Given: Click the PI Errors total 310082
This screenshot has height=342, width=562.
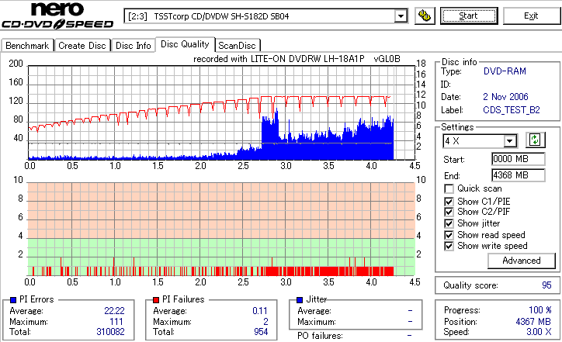Looking at the screenshot, I should coord(110,332).
